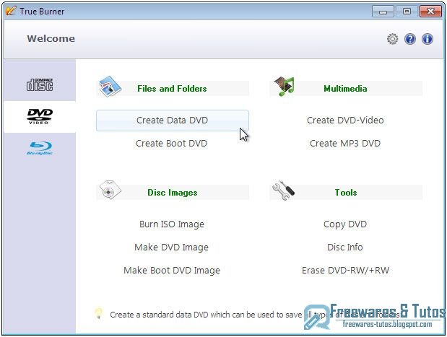The height and width of the screenshot is (337, 447).
Task: Minimize the True Burner window
Action: pos(383,12)
